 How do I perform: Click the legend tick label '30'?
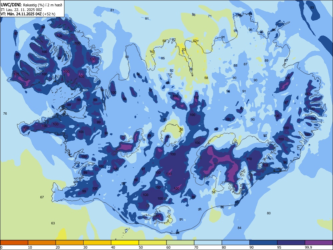(85, 247)
